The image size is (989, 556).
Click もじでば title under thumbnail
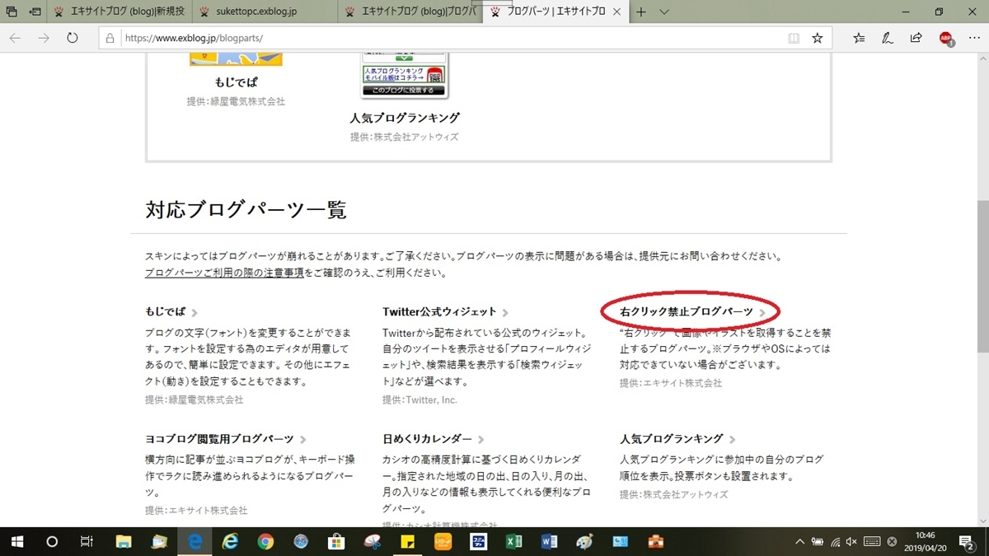(236, 82)
